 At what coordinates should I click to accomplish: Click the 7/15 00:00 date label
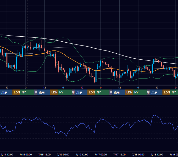tap(26, 154)
